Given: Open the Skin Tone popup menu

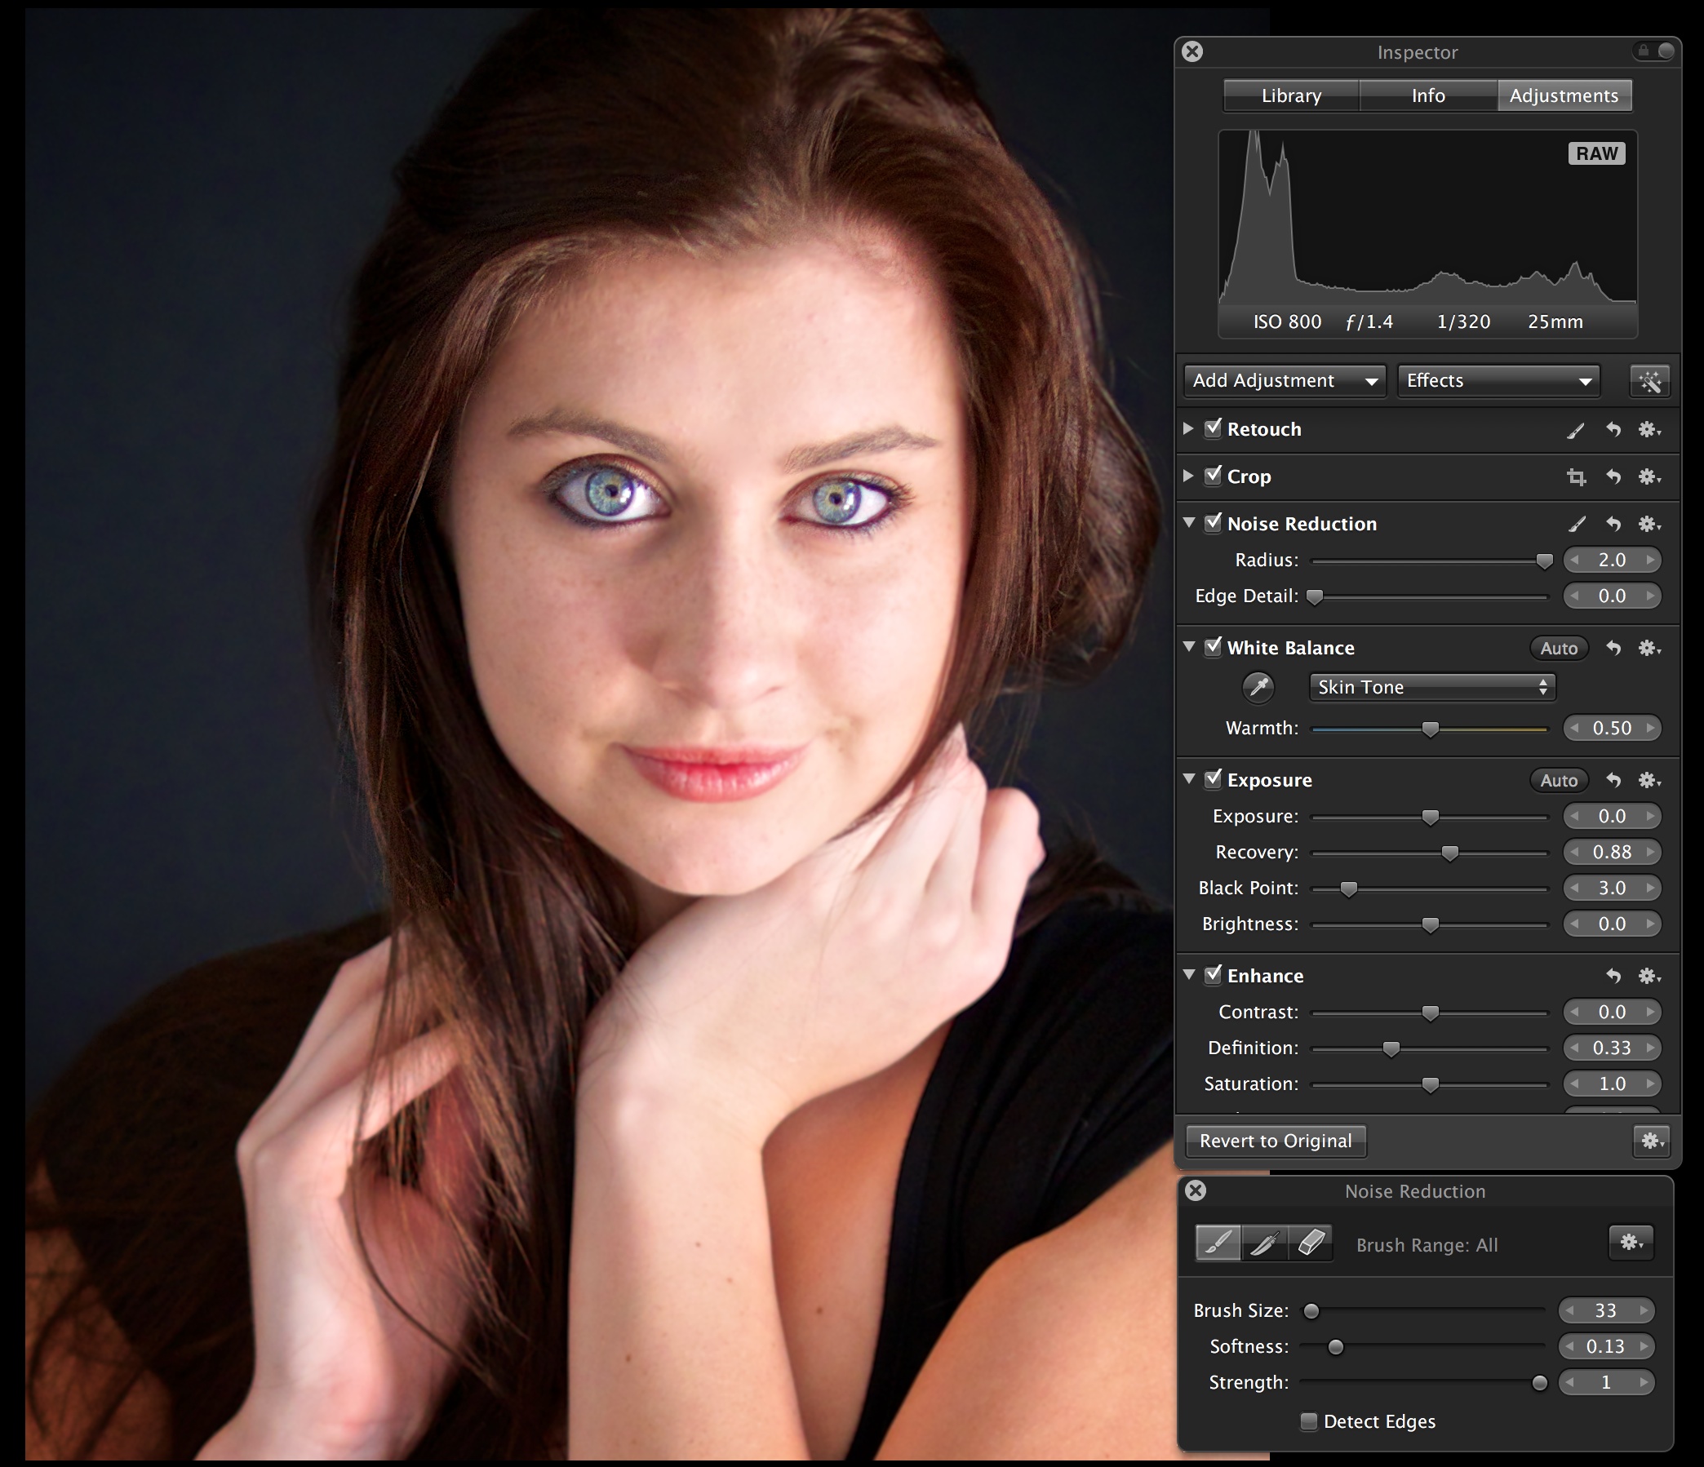Looking at the screenshot, I should click(1431, 688).
